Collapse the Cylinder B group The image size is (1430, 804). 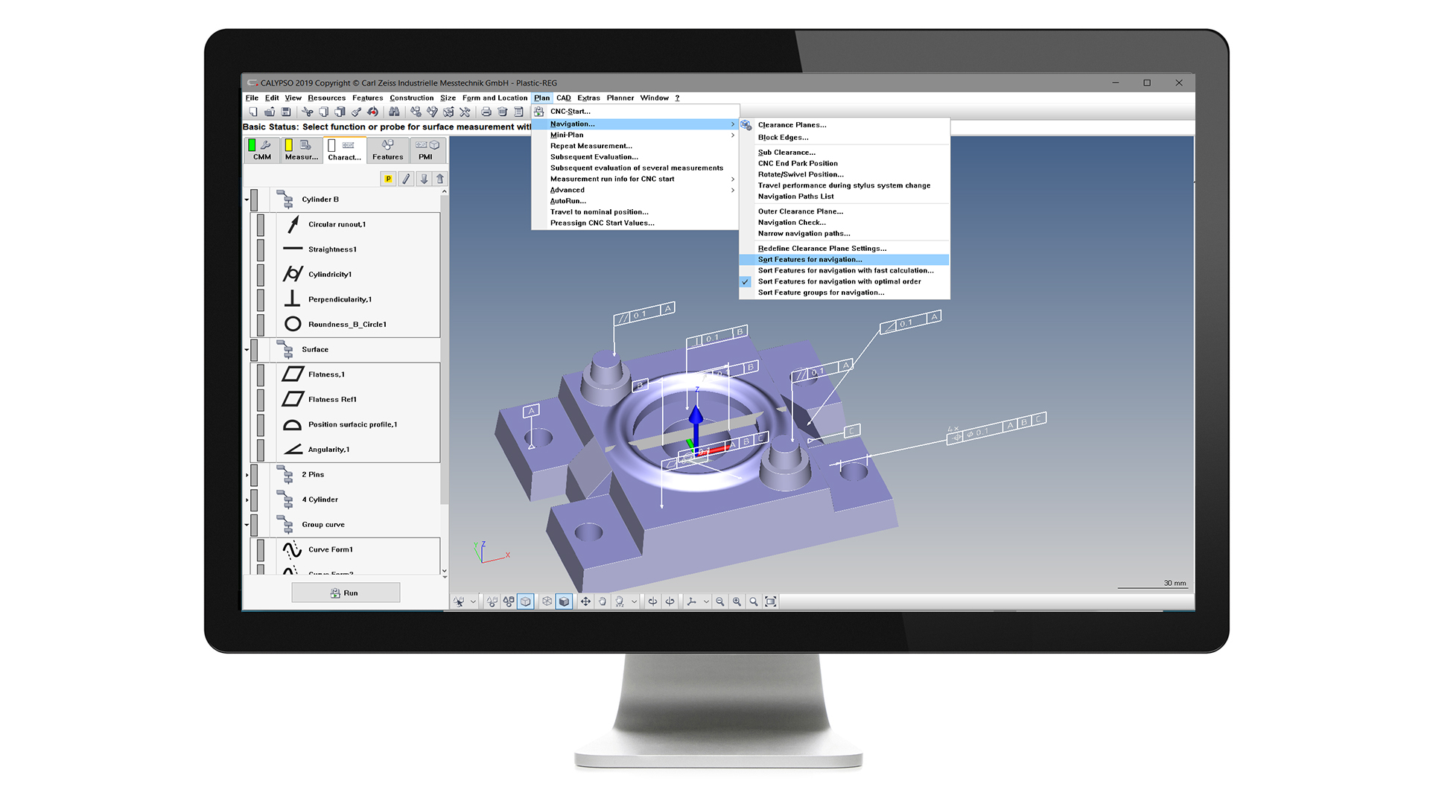(x=247, y=200)
